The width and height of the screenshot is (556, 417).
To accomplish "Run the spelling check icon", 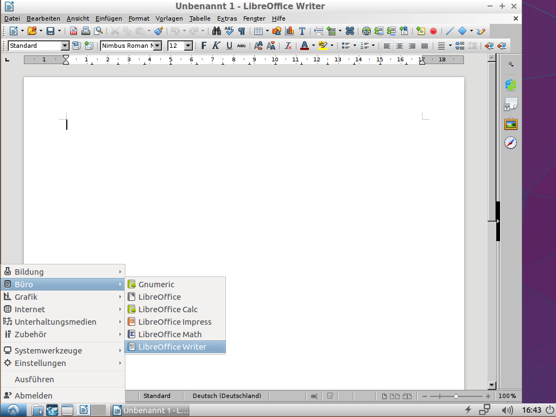I will point(229,31).
